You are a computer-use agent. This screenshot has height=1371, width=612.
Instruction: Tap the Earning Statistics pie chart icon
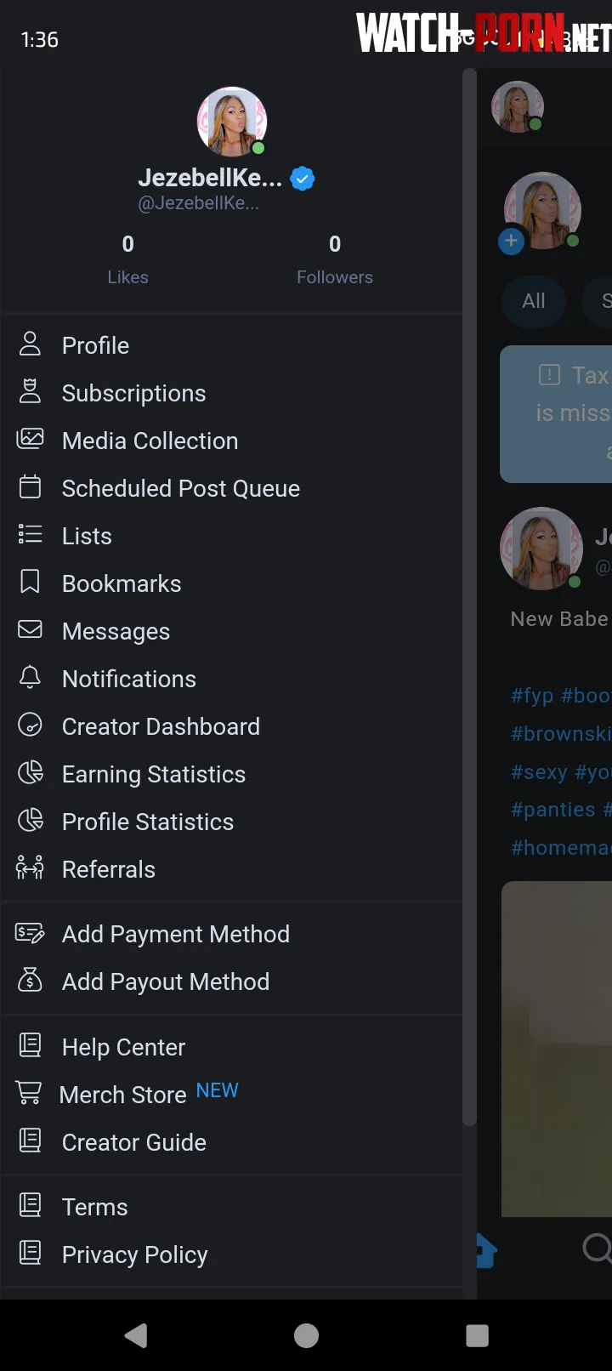tap(30, 772)
